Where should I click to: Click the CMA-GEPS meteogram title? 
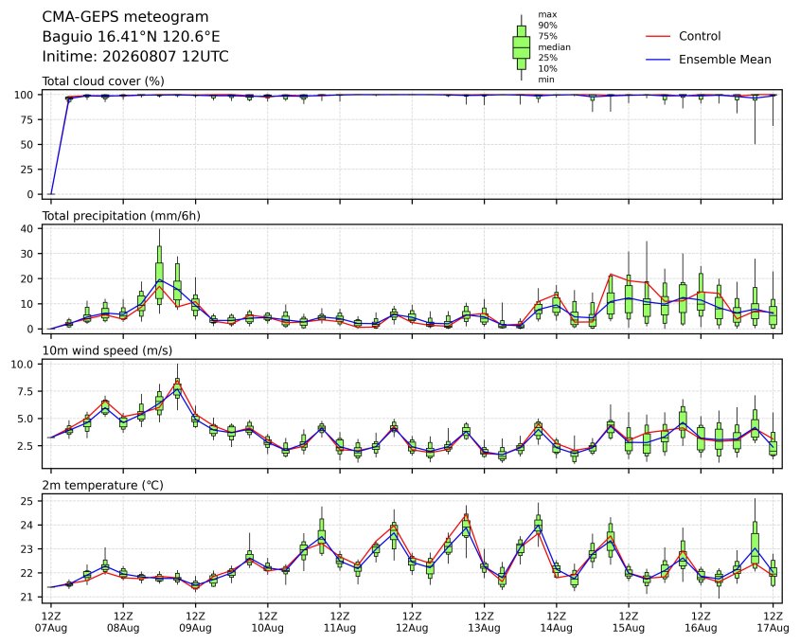[125, 17]
